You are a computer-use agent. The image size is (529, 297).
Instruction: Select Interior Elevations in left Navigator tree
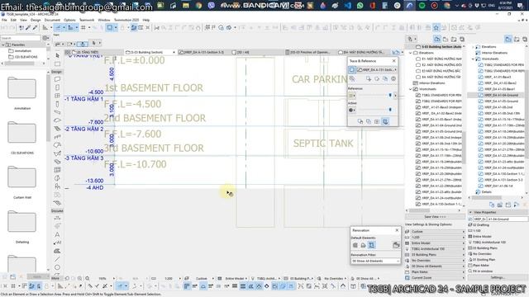coord(432,83)
